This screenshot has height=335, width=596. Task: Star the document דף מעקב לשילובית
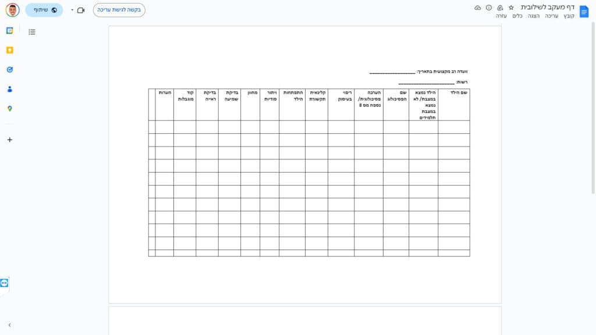coord(511,8)
